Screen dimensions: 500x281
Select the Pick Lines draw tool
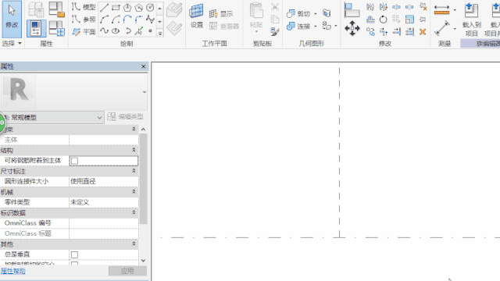click(138, 31)
